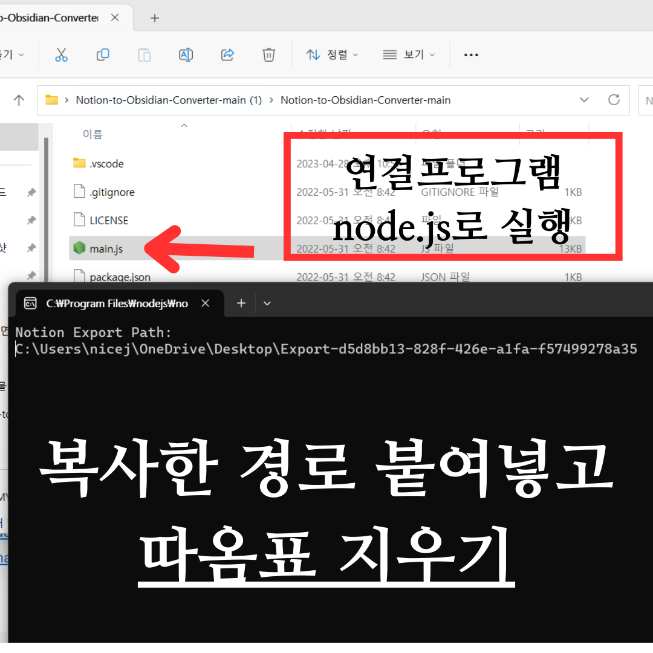Click the .gitignore file icon
The height and width of the screenshot is (653, 653).
[x=79, y=191]
